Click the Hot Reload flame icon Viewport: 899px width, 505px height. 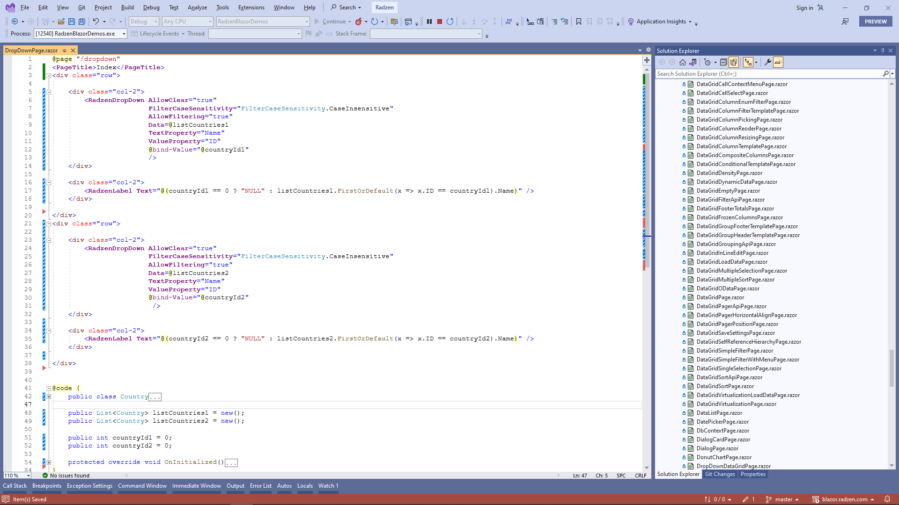(359, 22)
